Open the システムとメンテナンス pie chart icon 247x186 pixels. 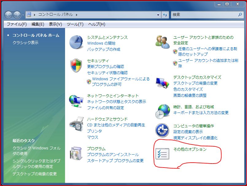(x=76, y=42)
